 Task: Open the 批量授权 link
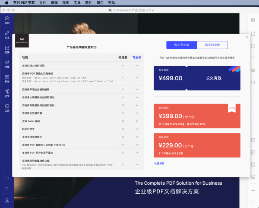(159, 164)
